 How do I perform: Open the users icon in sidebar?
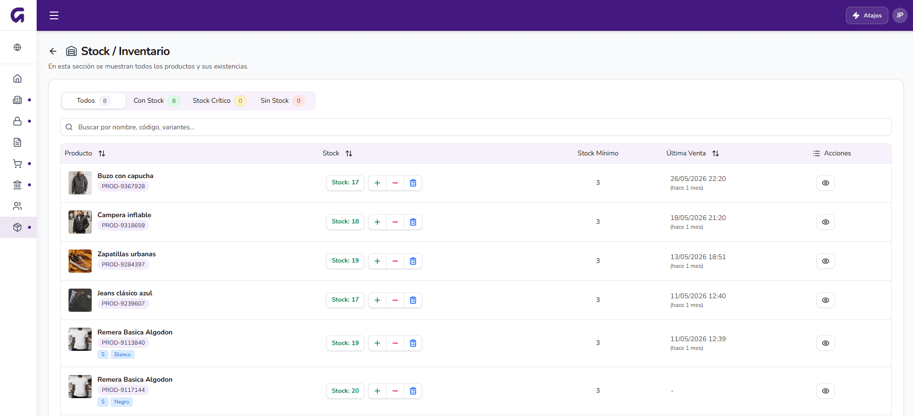pyautogui.click(x=17, y=206)
